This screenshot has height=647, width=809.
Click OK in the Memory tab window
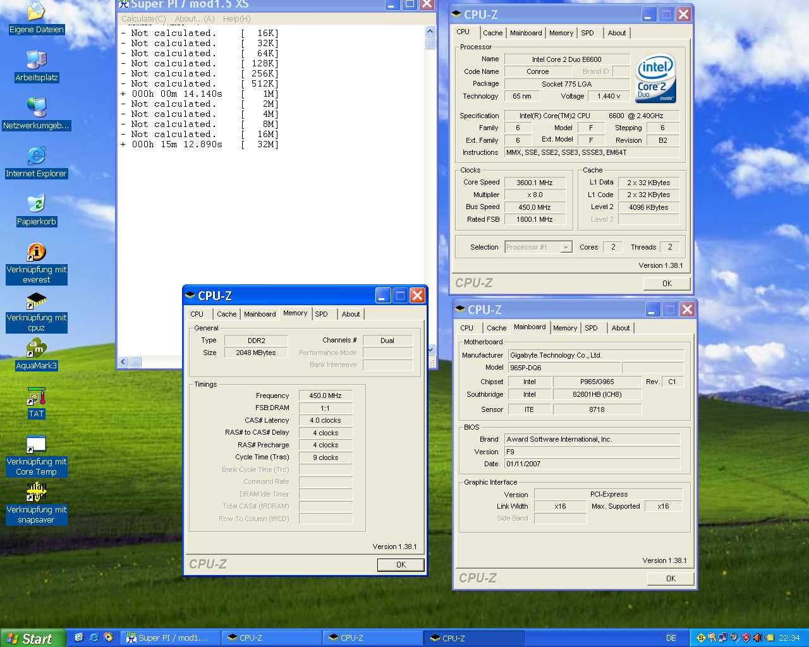(401, 565)
